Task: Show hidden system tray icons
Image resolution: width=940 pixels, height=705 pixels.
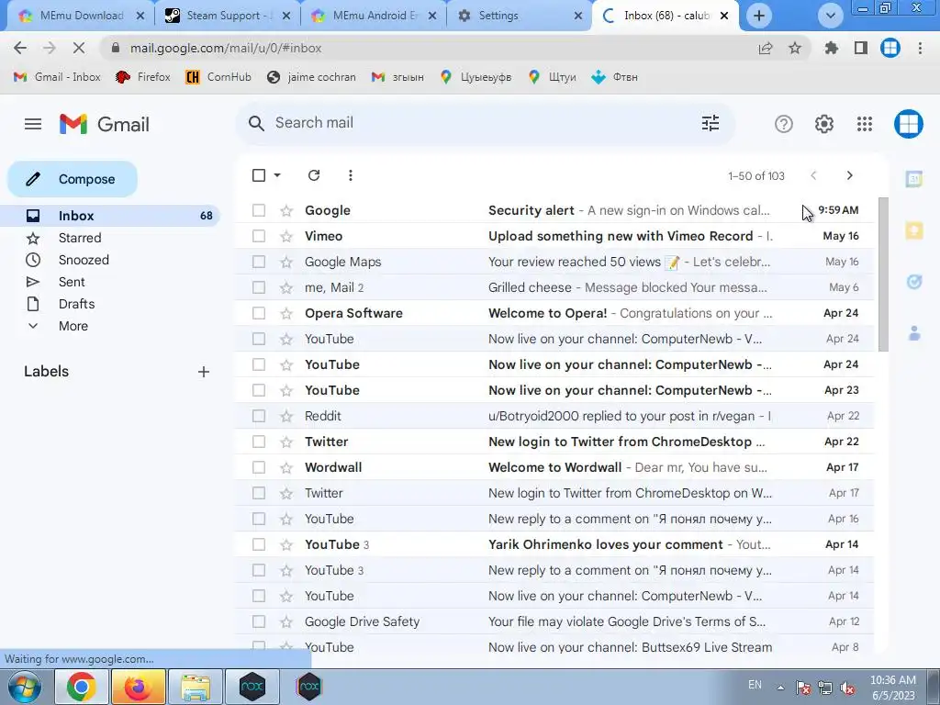Action: tap(780, 688)
